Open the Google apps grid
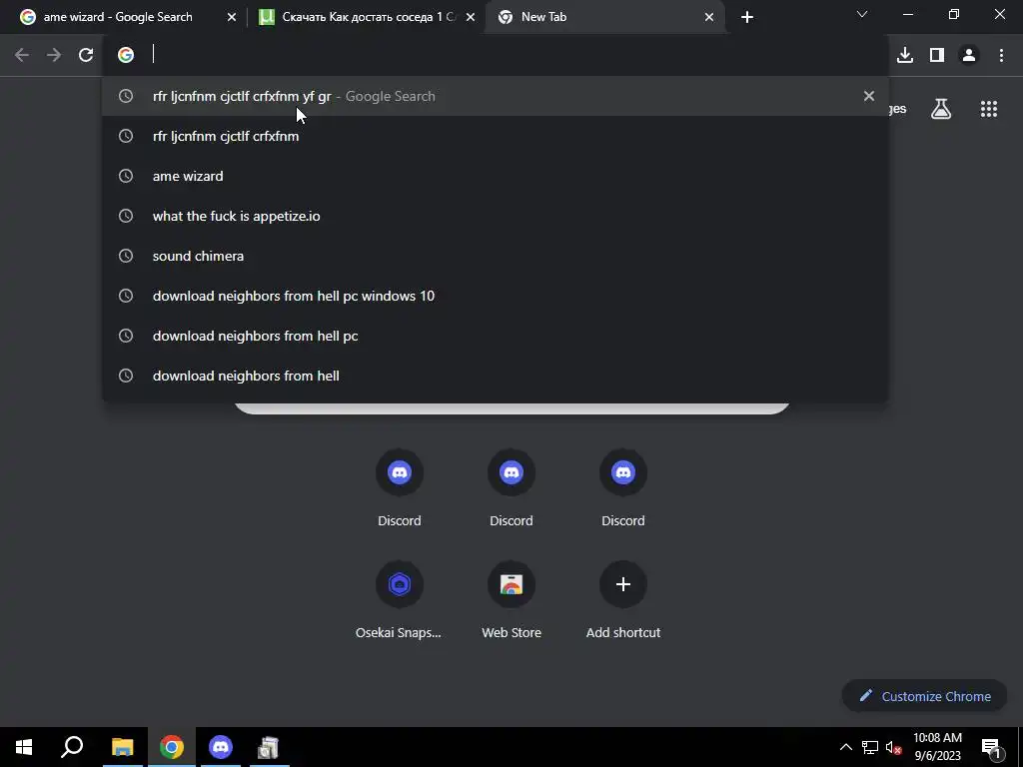 pos(988,109)
